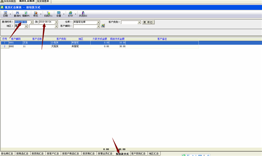
Task: Switch to the 地区汇总 bottom tab
Action: point(154,154)
